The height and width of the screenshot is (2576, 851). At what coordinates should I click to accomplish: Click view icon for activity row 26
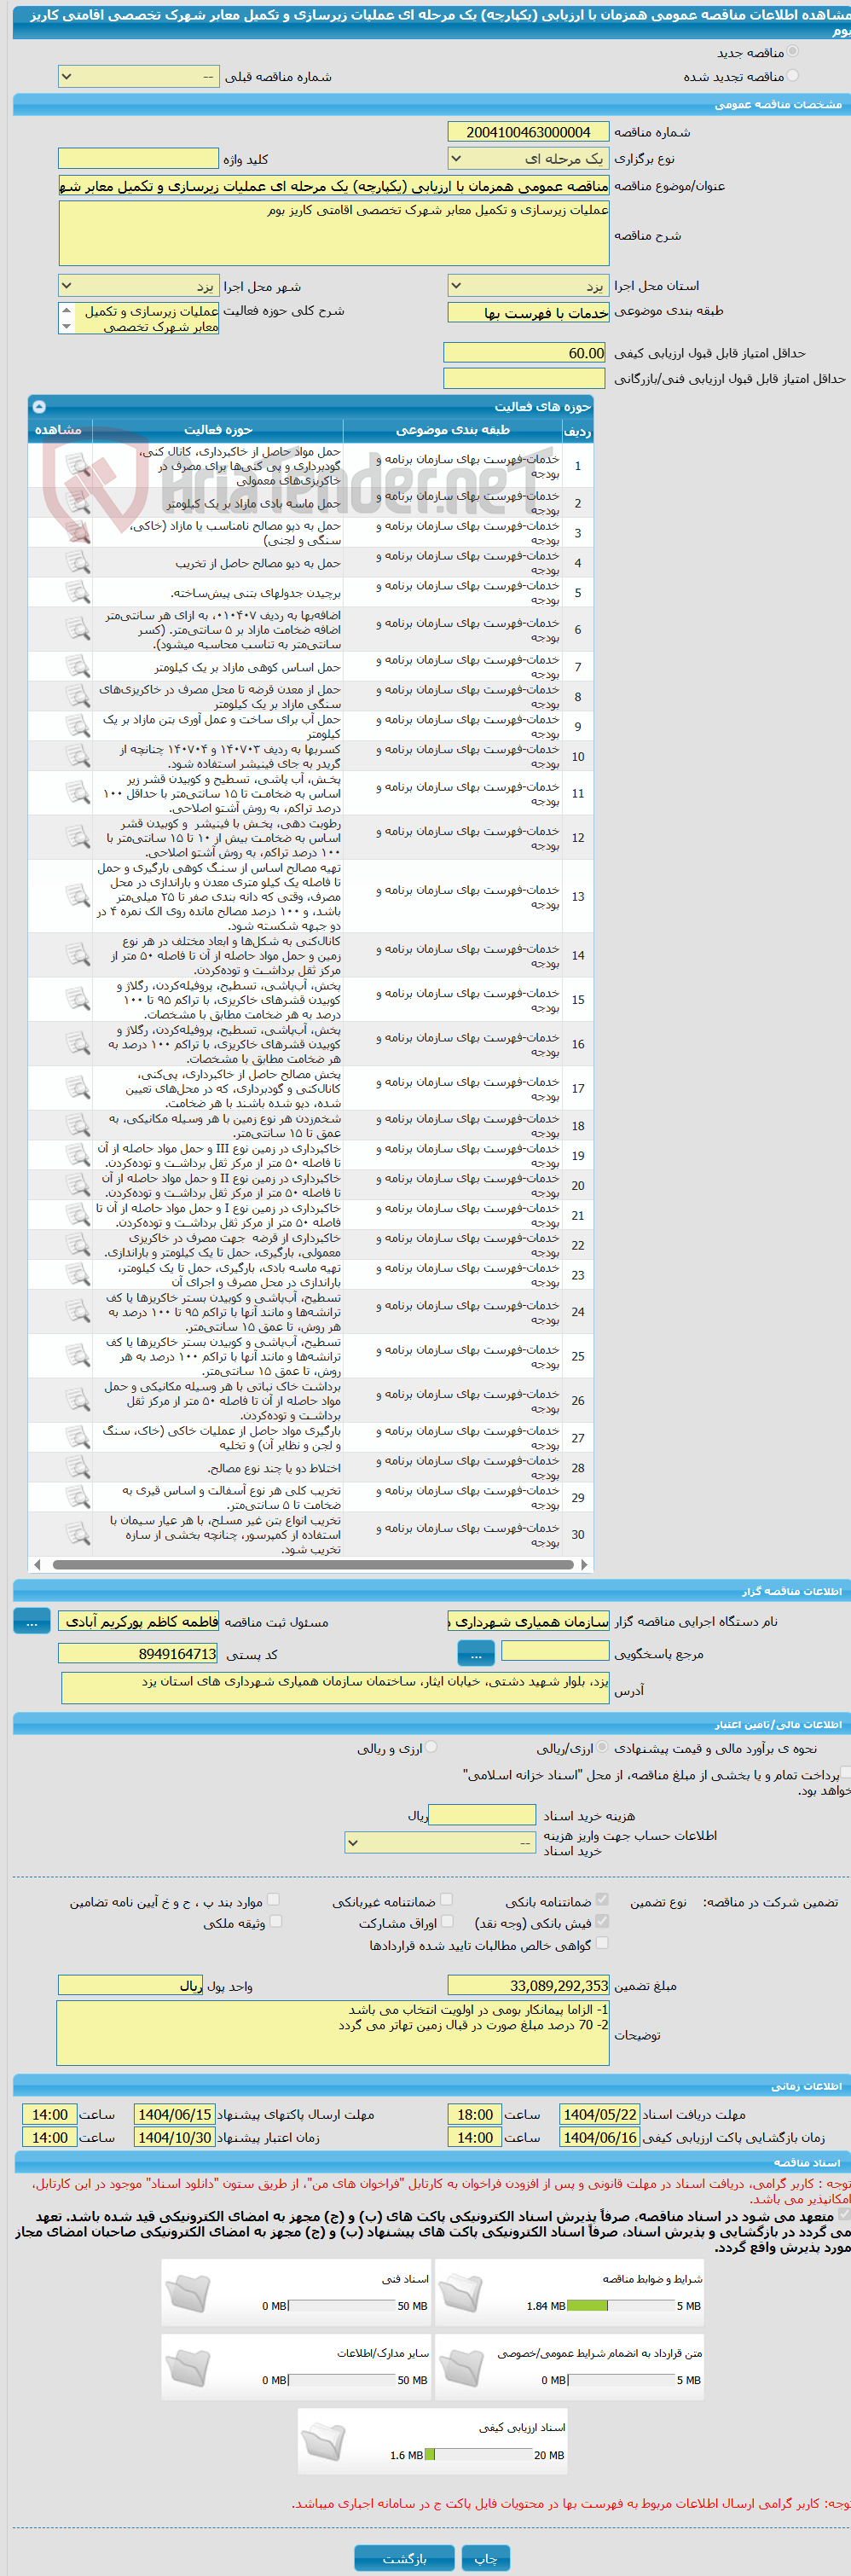(77, 1400)
